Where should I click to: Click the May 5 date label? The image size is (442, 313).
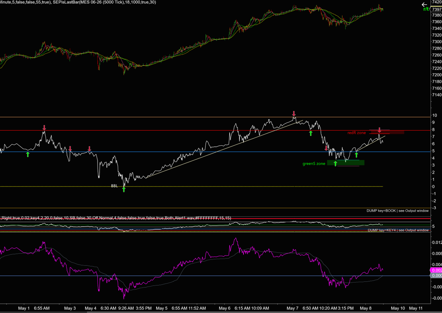click(161, 307)
